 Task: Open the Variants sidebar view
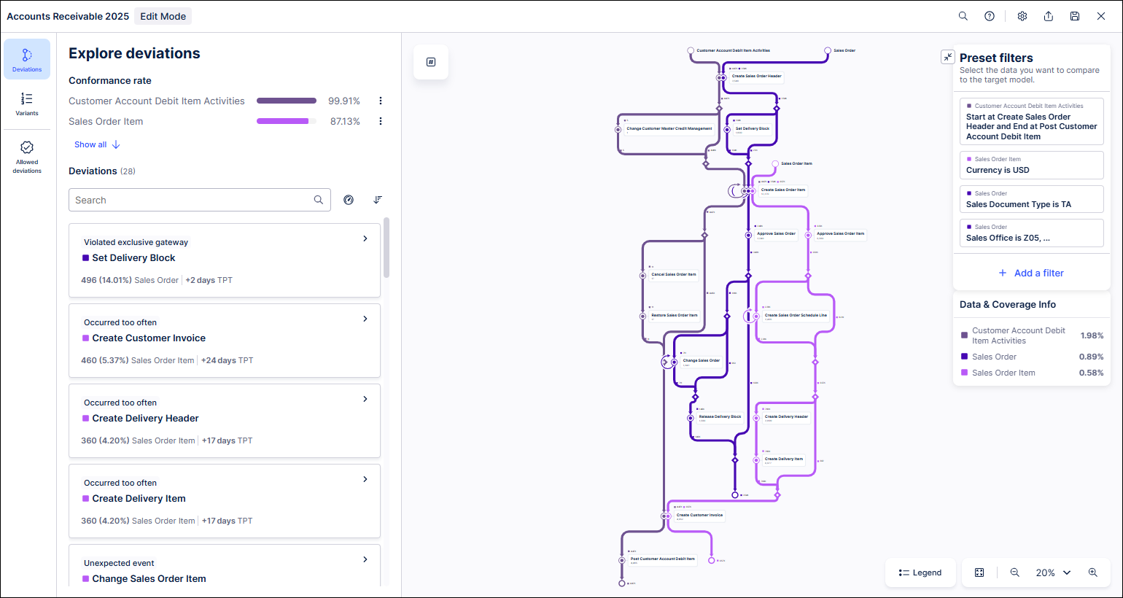27,104
